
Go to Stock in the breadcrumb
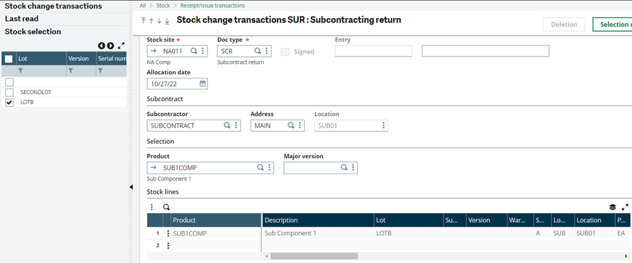[x=163, y=5]
